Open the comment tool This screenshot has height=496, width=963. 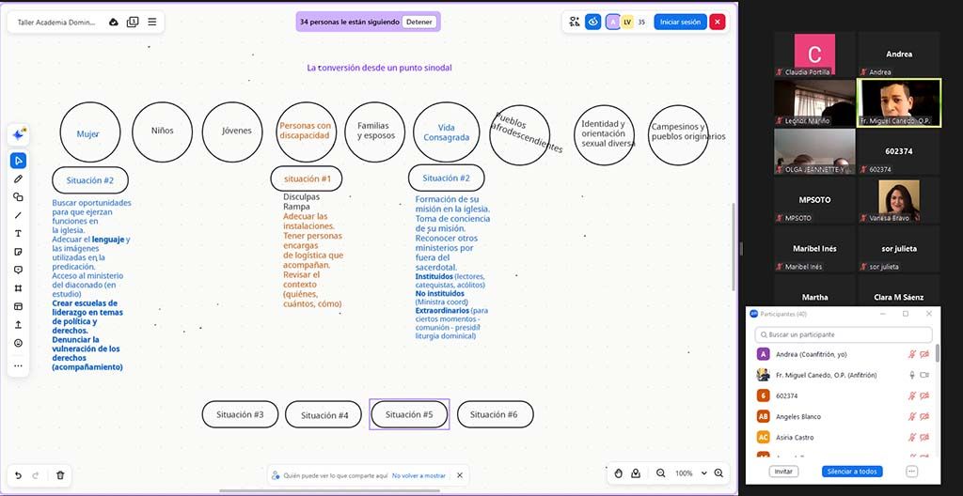click(x=18, y=271)
